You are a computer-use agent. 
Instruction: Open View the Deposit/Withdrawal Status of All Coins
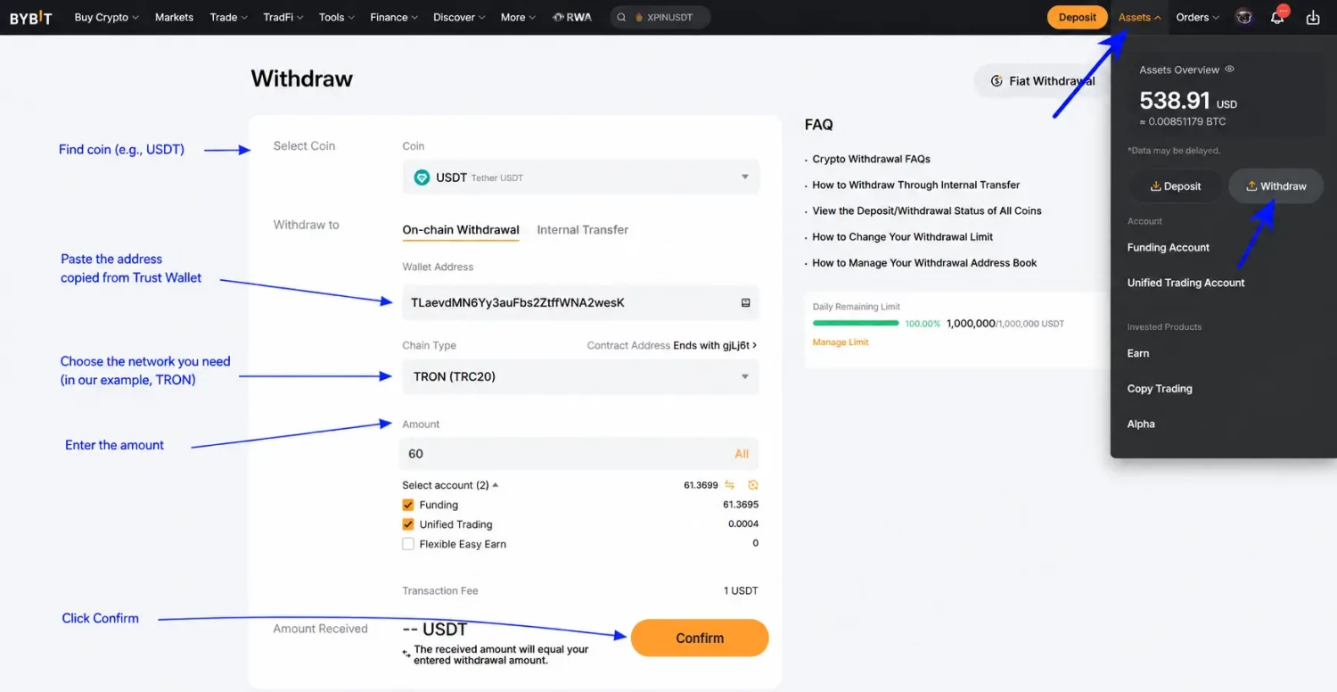(927, 211)
